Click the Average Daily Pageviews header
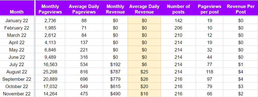Screen dimensions: 258x97 84,8
